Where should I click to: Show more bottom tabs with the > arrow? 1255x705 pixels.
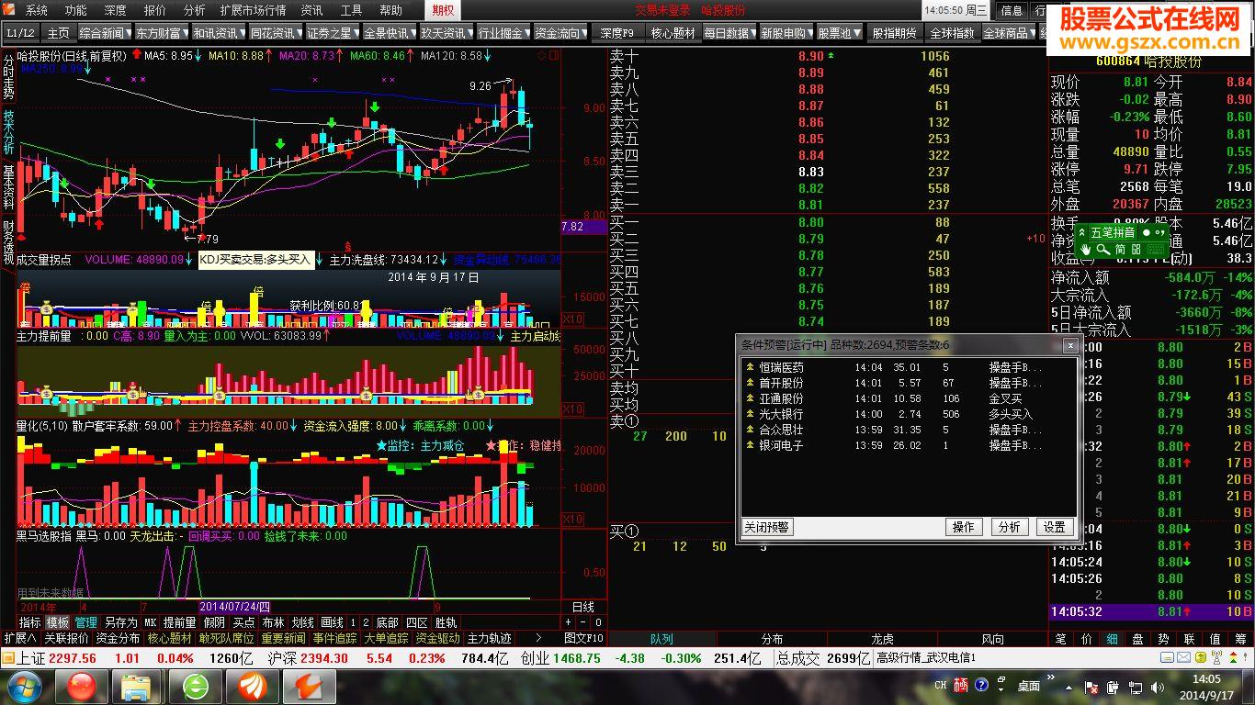pos(538,638)
